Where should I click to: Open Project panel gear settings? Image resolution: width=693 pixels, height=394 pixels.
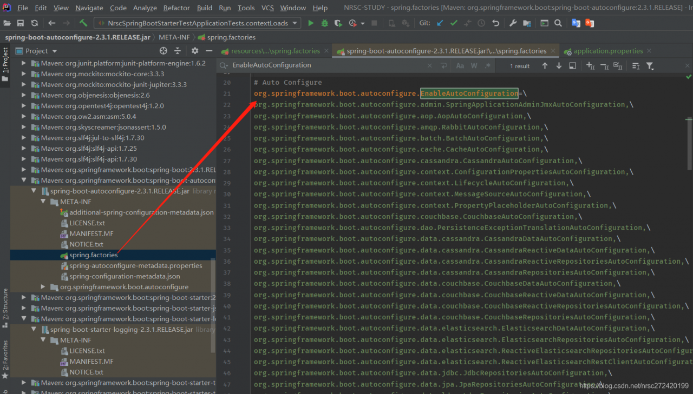click(x=195, y=51)
